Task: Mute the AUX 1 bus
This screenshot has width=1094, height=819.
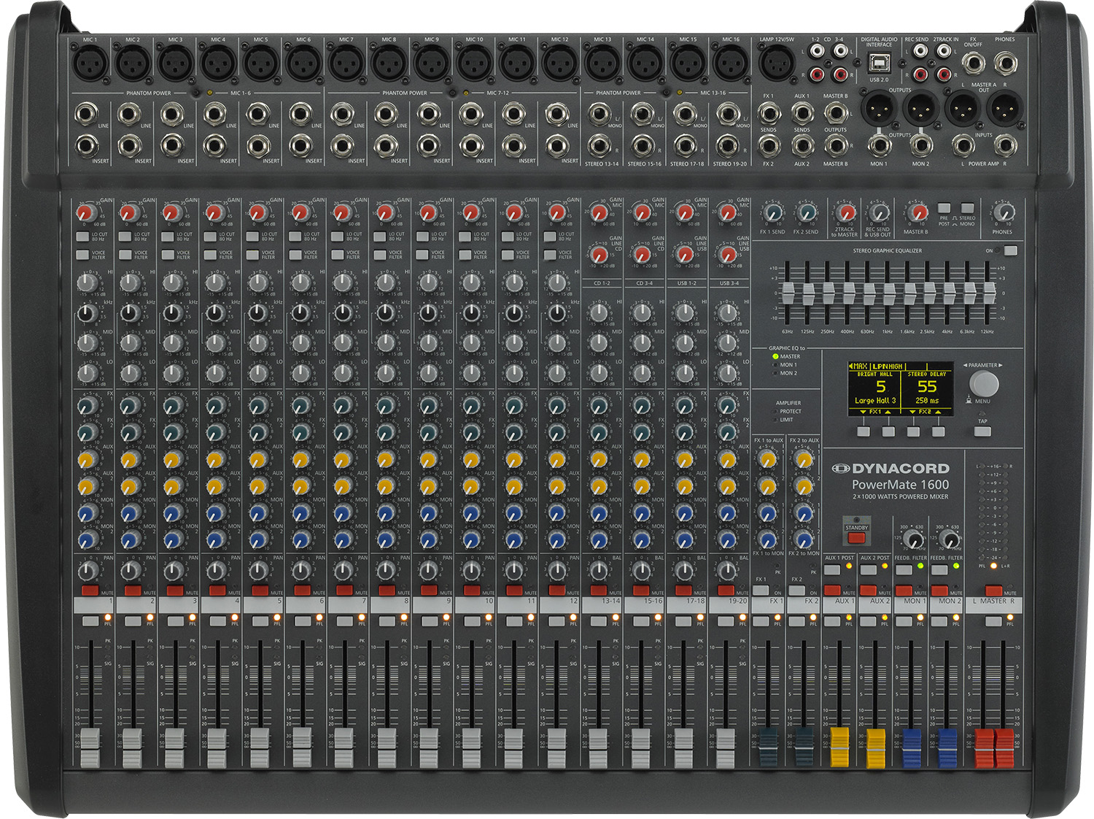Action: (x=832, y=591)
